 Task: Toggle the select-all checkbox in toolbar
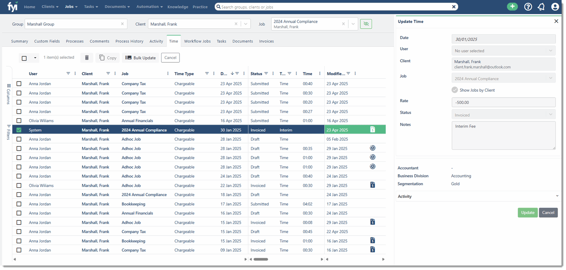24,58
